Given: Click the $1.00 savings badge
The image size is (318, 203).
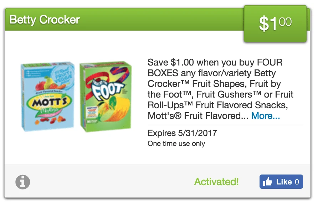Looking at the screenshot, I should [x=275, y=24].
